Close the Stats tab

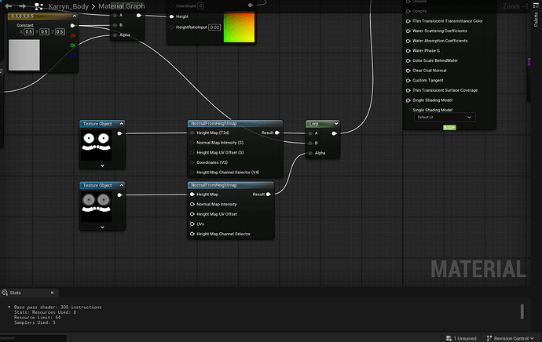(x=52, y=293)
